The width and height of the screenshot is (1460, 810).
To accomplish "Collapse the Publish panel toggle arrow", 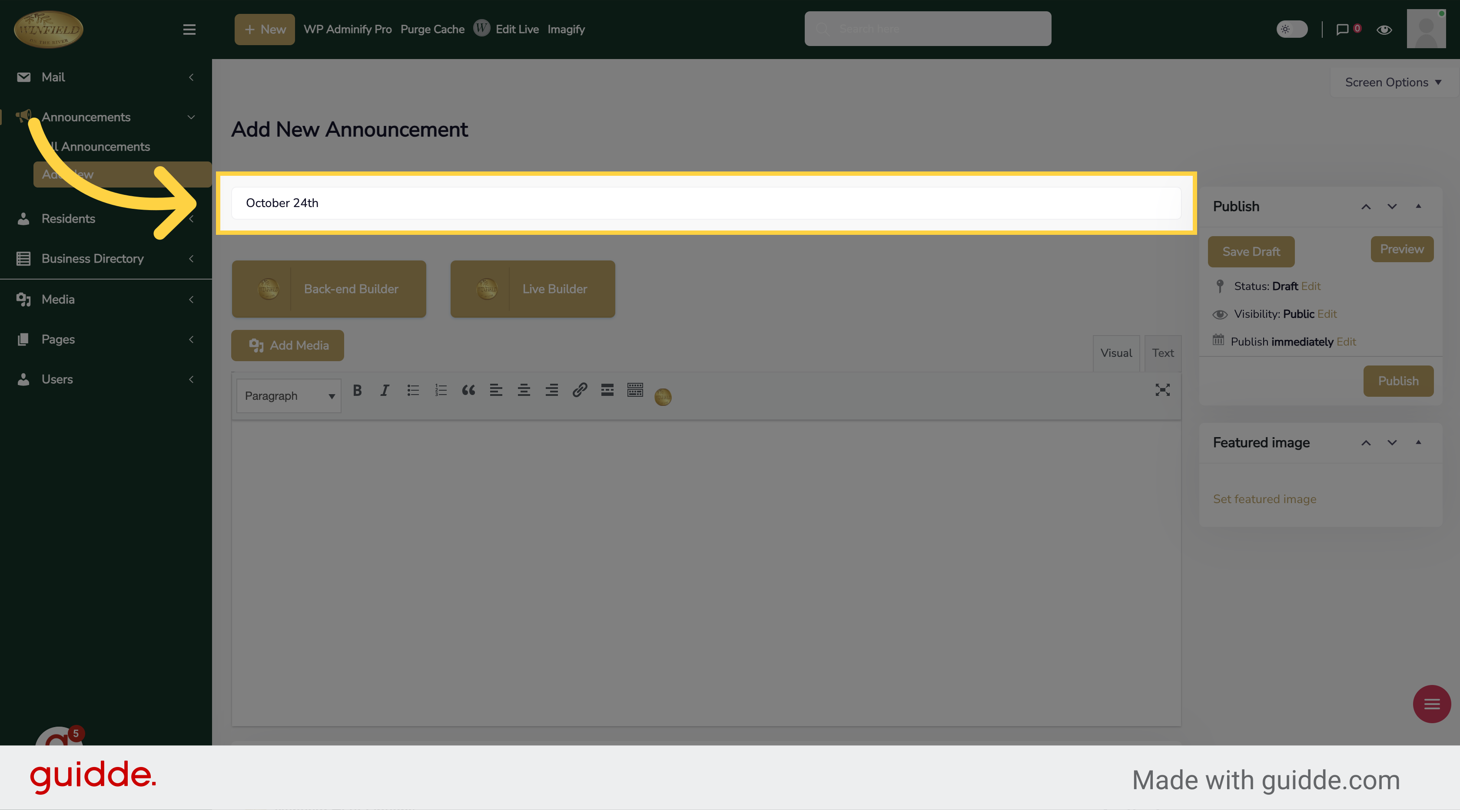I will (x=1418, y=207).
